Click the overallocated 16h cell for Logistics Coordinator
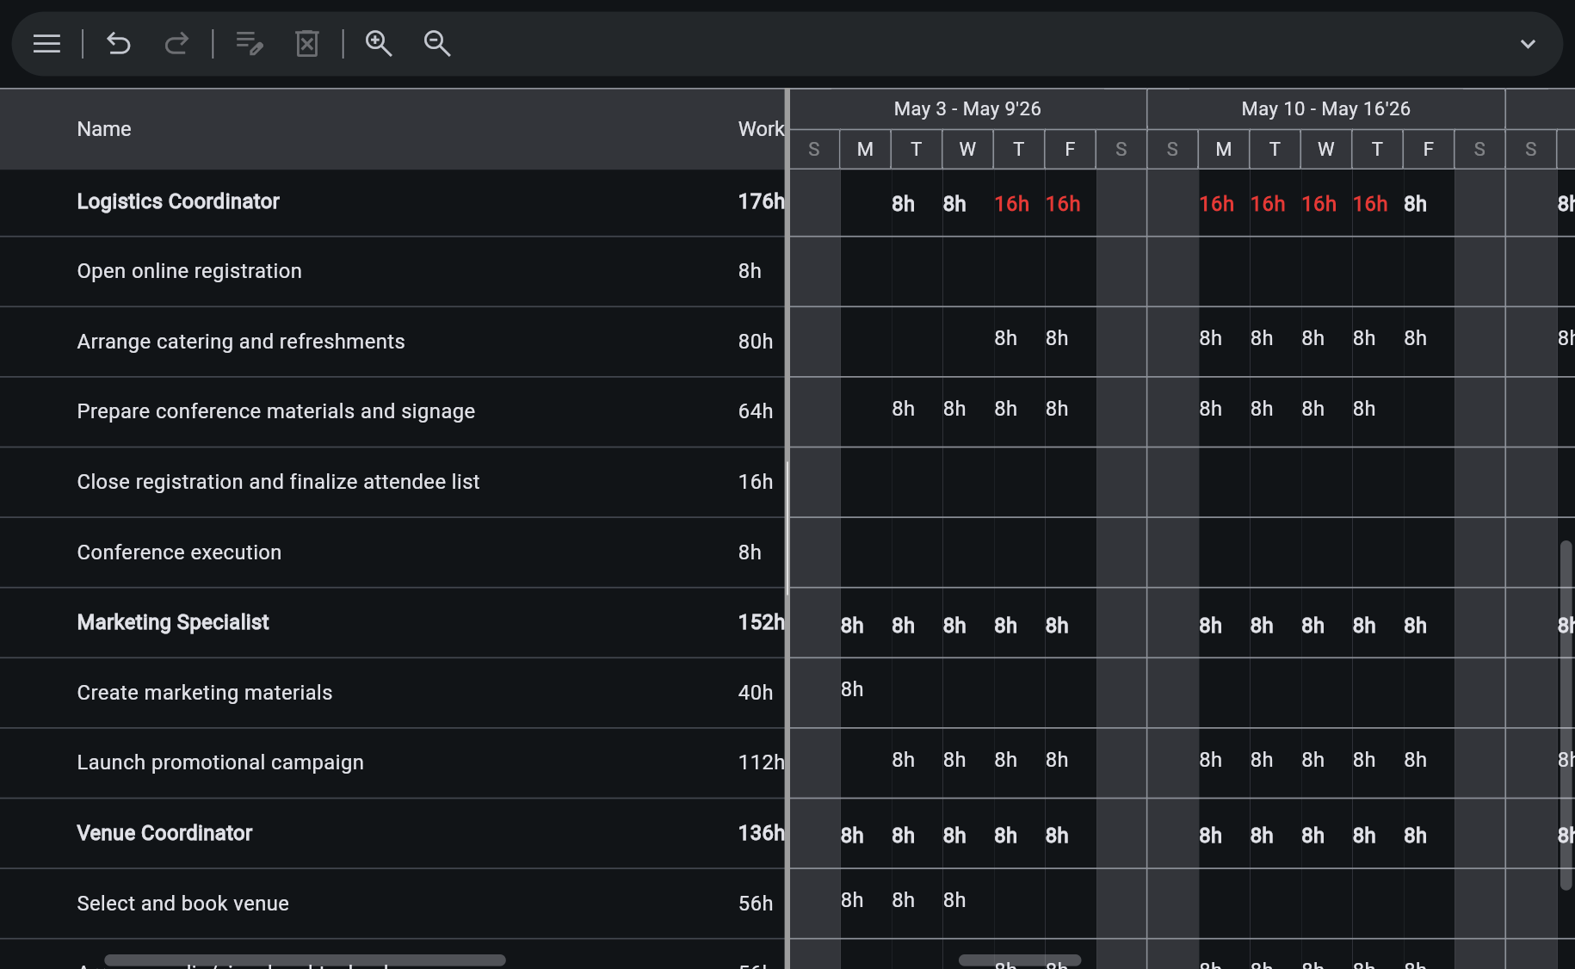1575x969 pixels. point(1011,203)
